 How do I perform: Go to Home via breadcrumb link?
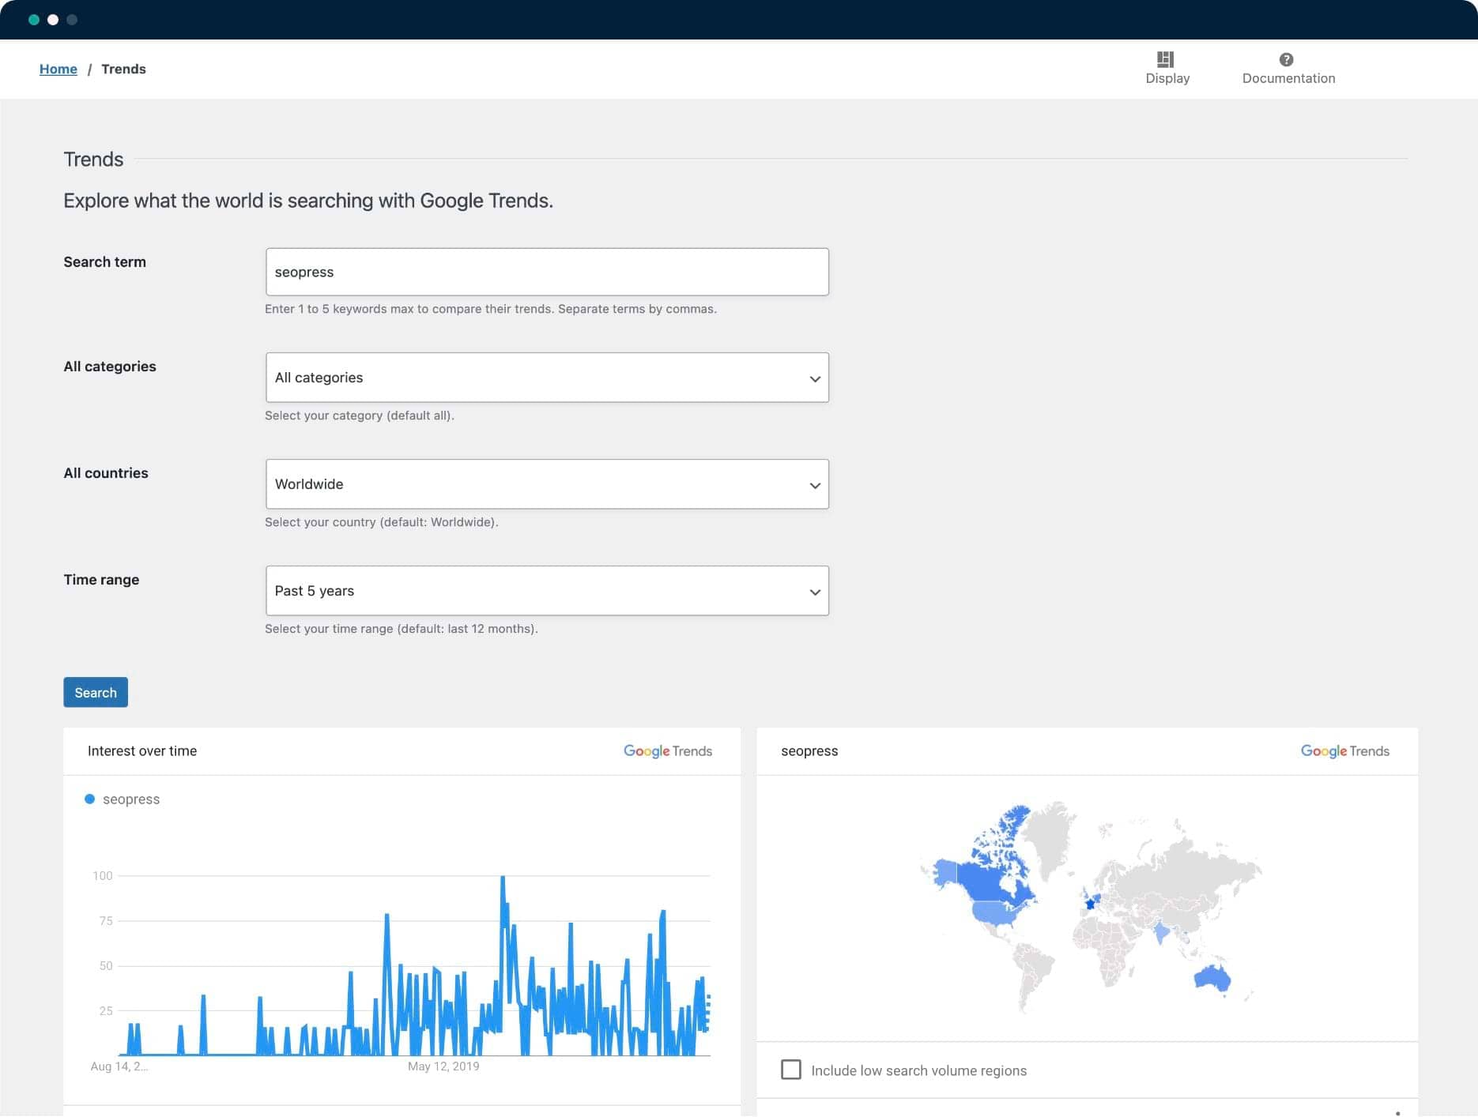(58, 70)
